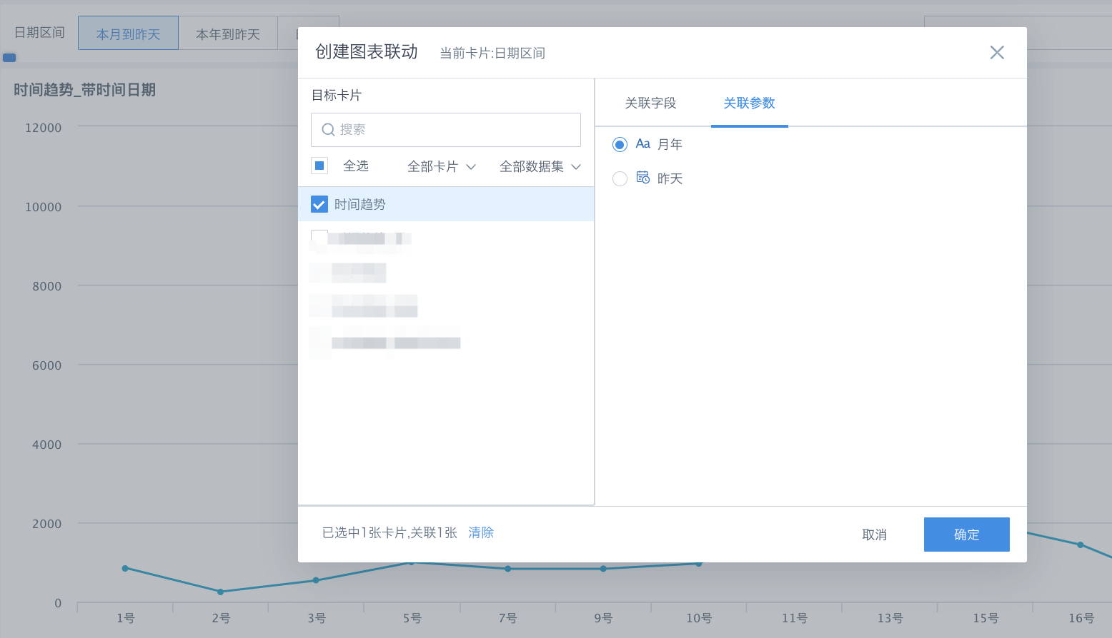Click the 时间趋势_带时间日期 chart title
Screen dimensions: 1112x638
[x=84, y=90]
